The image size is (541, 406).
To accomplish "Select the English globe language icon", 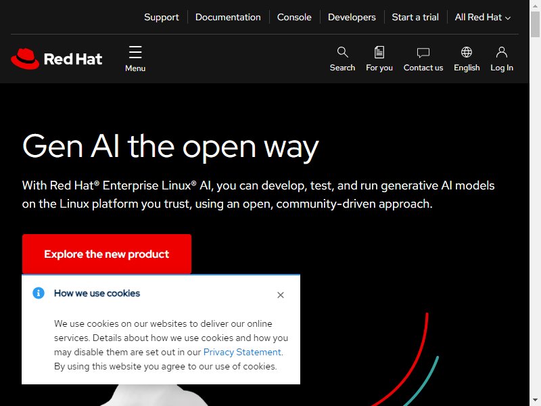I will [x=467, y=52].
